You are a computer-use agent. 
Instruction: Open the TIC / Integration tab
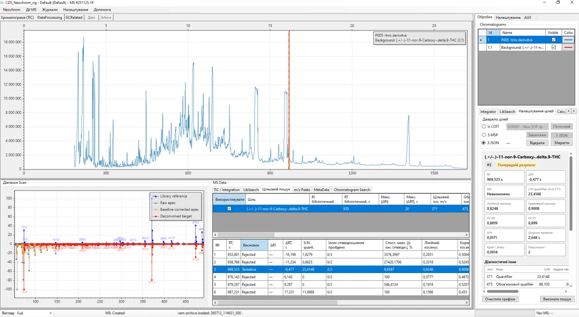coord(227,190)
